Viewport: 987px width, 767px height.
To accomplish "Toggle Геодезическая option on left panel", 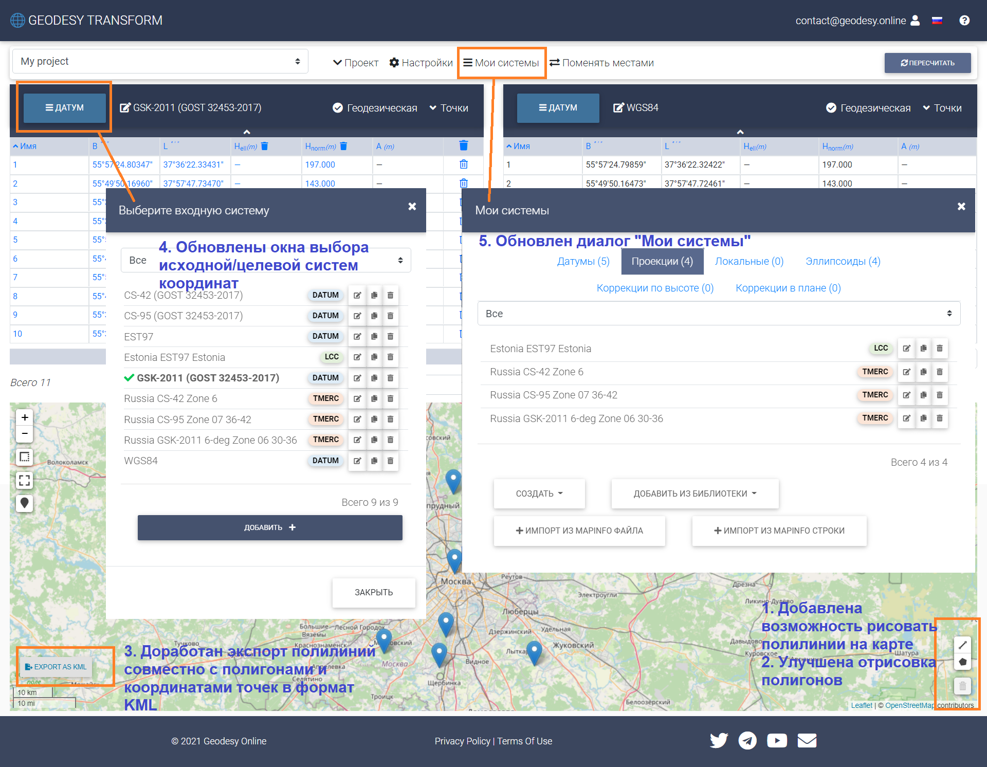I will coord(375,108).
